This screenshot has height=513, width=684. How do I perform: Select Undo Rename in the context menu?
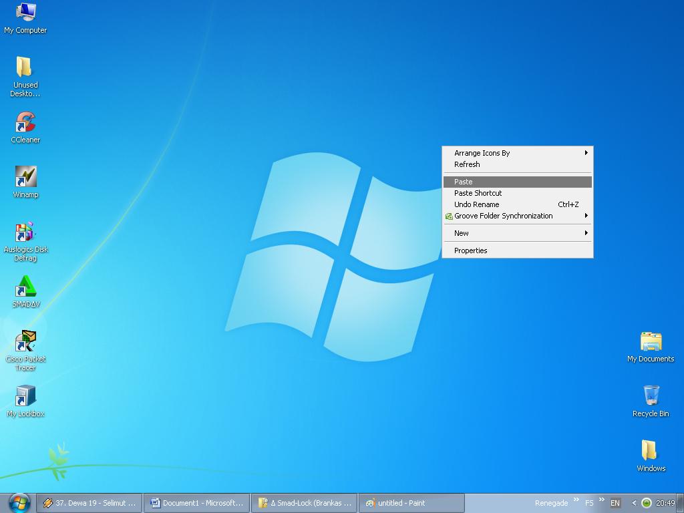point(518,204)
